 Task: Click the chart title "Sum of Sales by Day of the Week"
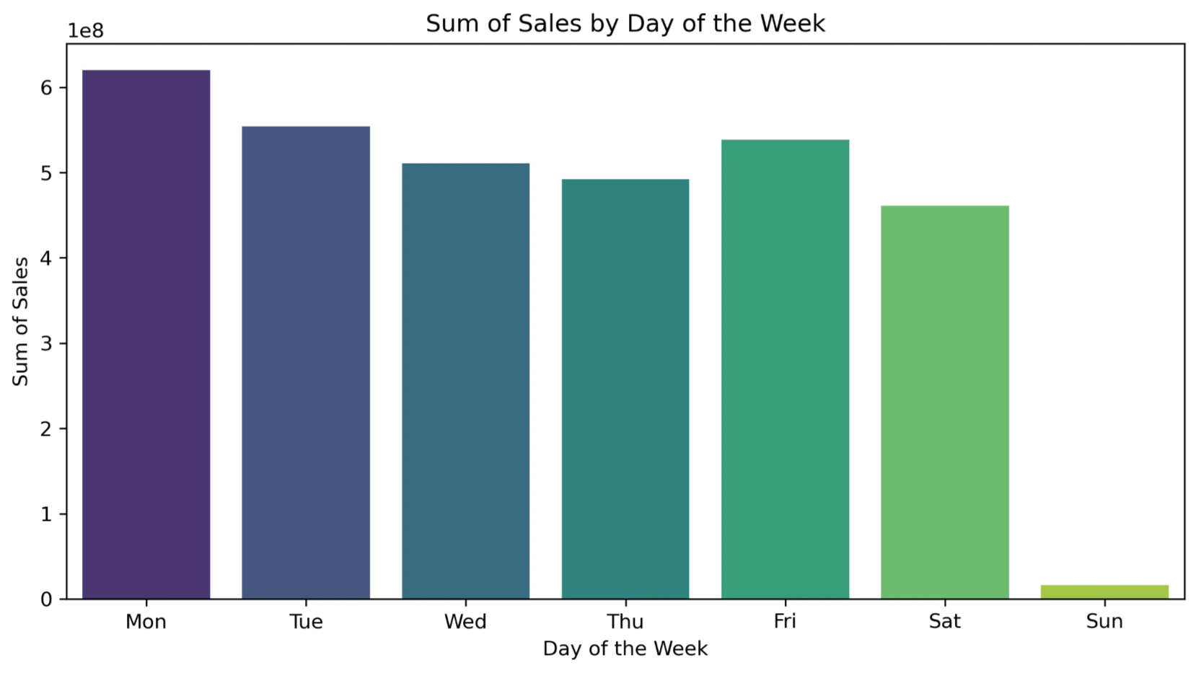(x=625, y=24)
